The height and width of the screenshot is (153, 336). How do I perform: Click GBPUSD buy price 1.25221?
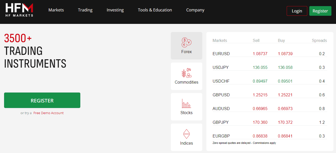pyautogui.click(x=285, y=95)
